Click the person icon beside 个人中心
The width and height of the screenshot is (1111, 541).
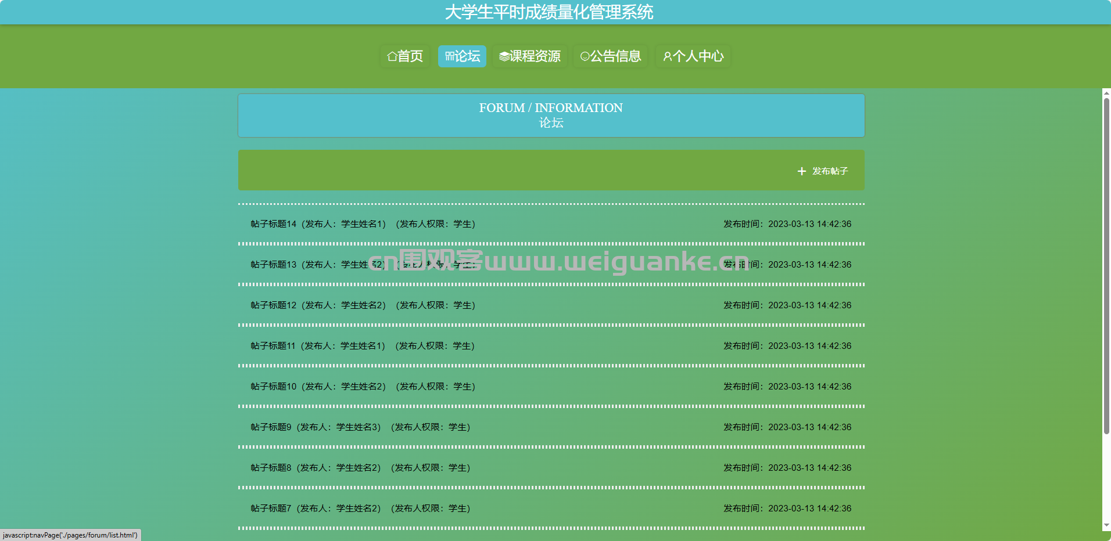click(x=667, y=56)
